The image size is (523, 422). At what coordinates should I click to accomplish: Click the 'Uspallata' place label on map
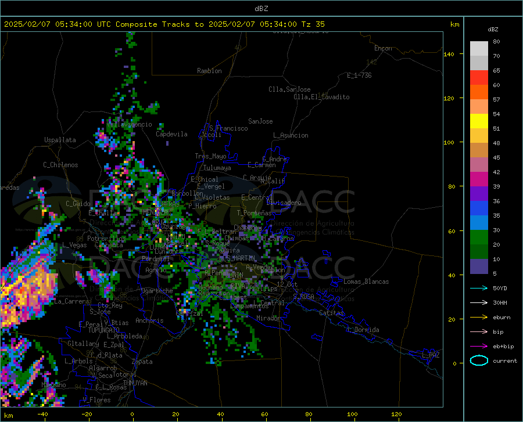click(60, 140)
